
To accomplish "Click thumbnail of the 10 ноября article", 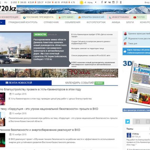I will (x=3, y=140).
